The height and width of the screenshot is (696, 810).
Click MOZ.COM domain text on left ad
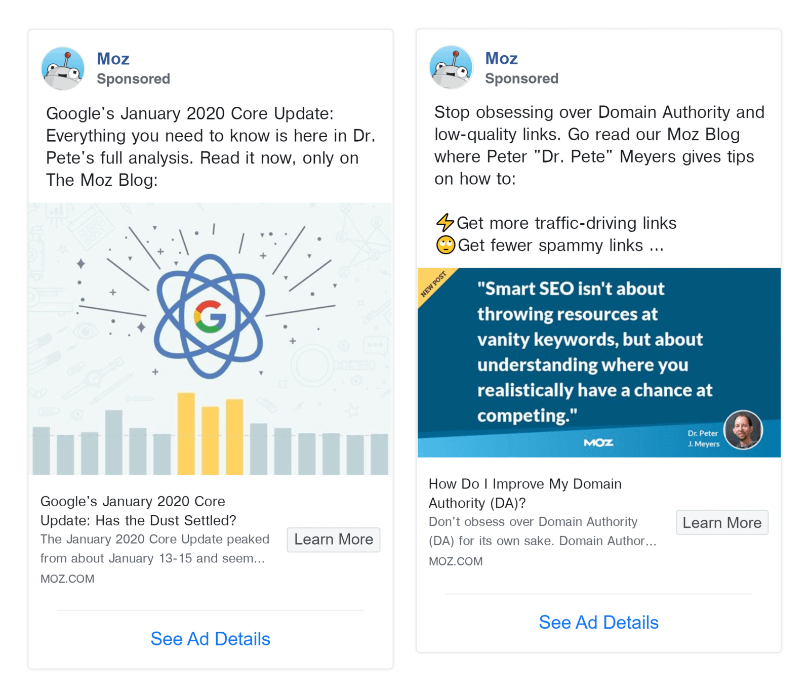click(x=67, y=578)
